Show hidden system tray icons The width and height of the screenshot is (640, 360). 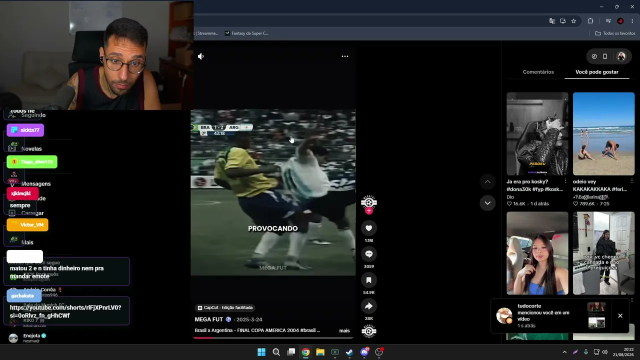[x=564, y=352]
